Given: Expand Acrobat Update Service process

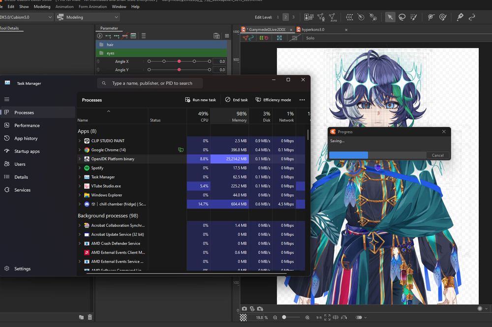Looking at the screenshot, I should tap(80, 234).
